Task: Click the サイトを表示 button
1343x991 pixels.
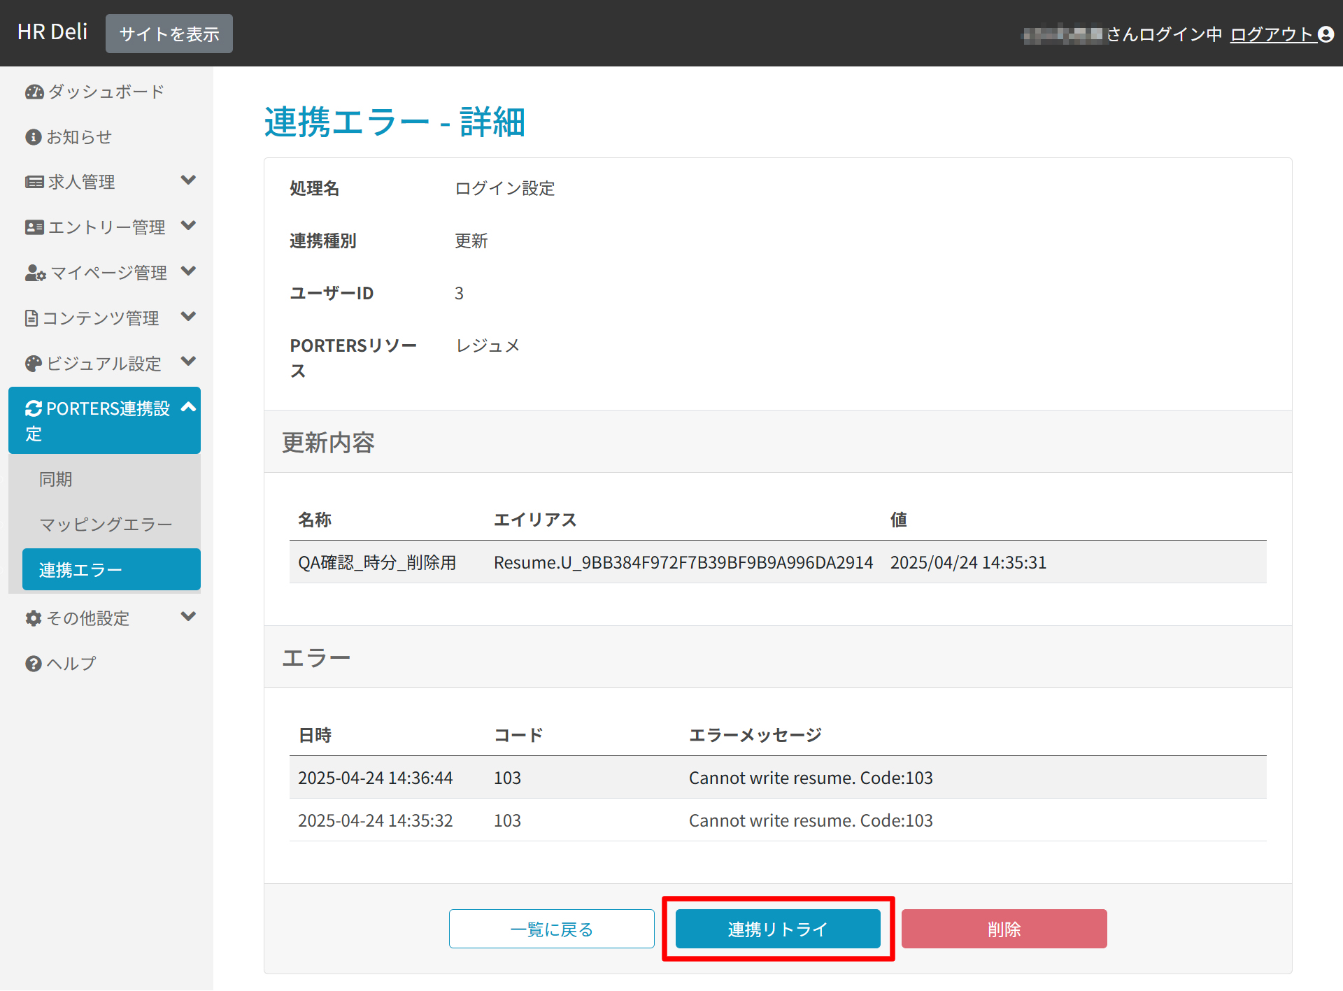Action: 169,34
